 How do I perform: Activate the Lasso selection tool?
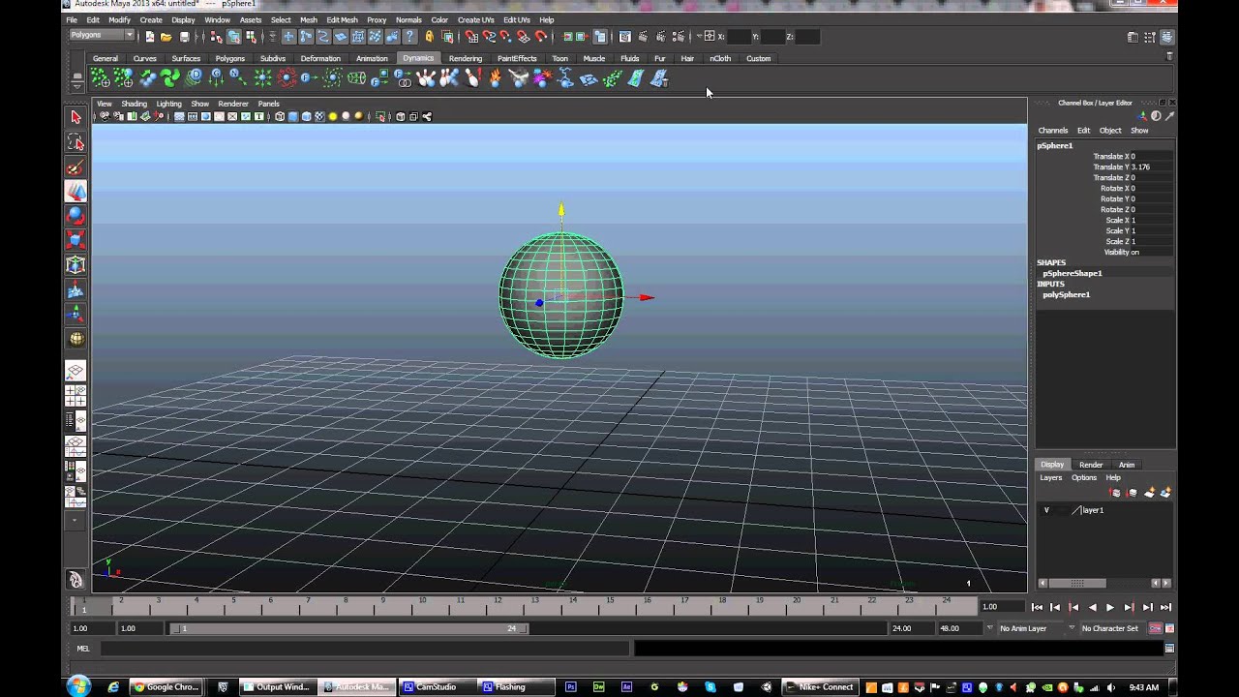(76, 142)
